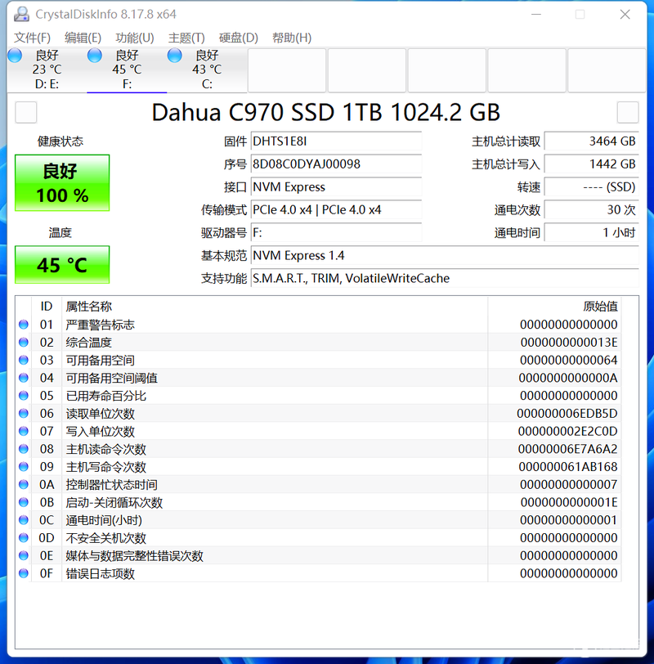The height and width of the screenshot is (664, 654).
Task: Click status dot for 主机读命令次数 row
Action: [24, 449]
